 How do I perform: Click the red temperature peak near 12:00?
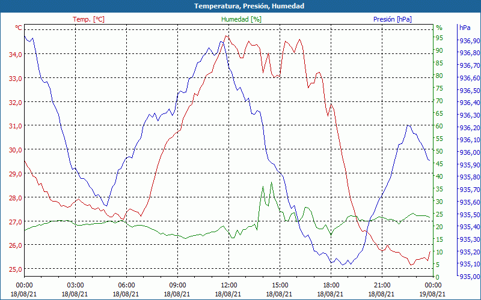click(x=227, y=36)
